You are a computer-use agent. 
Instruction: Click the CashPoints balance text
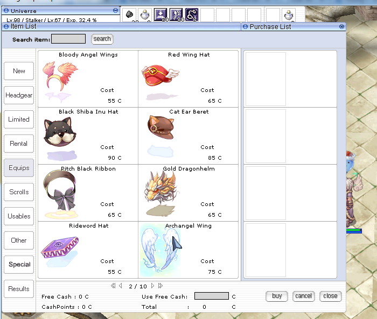click(x=67, y=307)
